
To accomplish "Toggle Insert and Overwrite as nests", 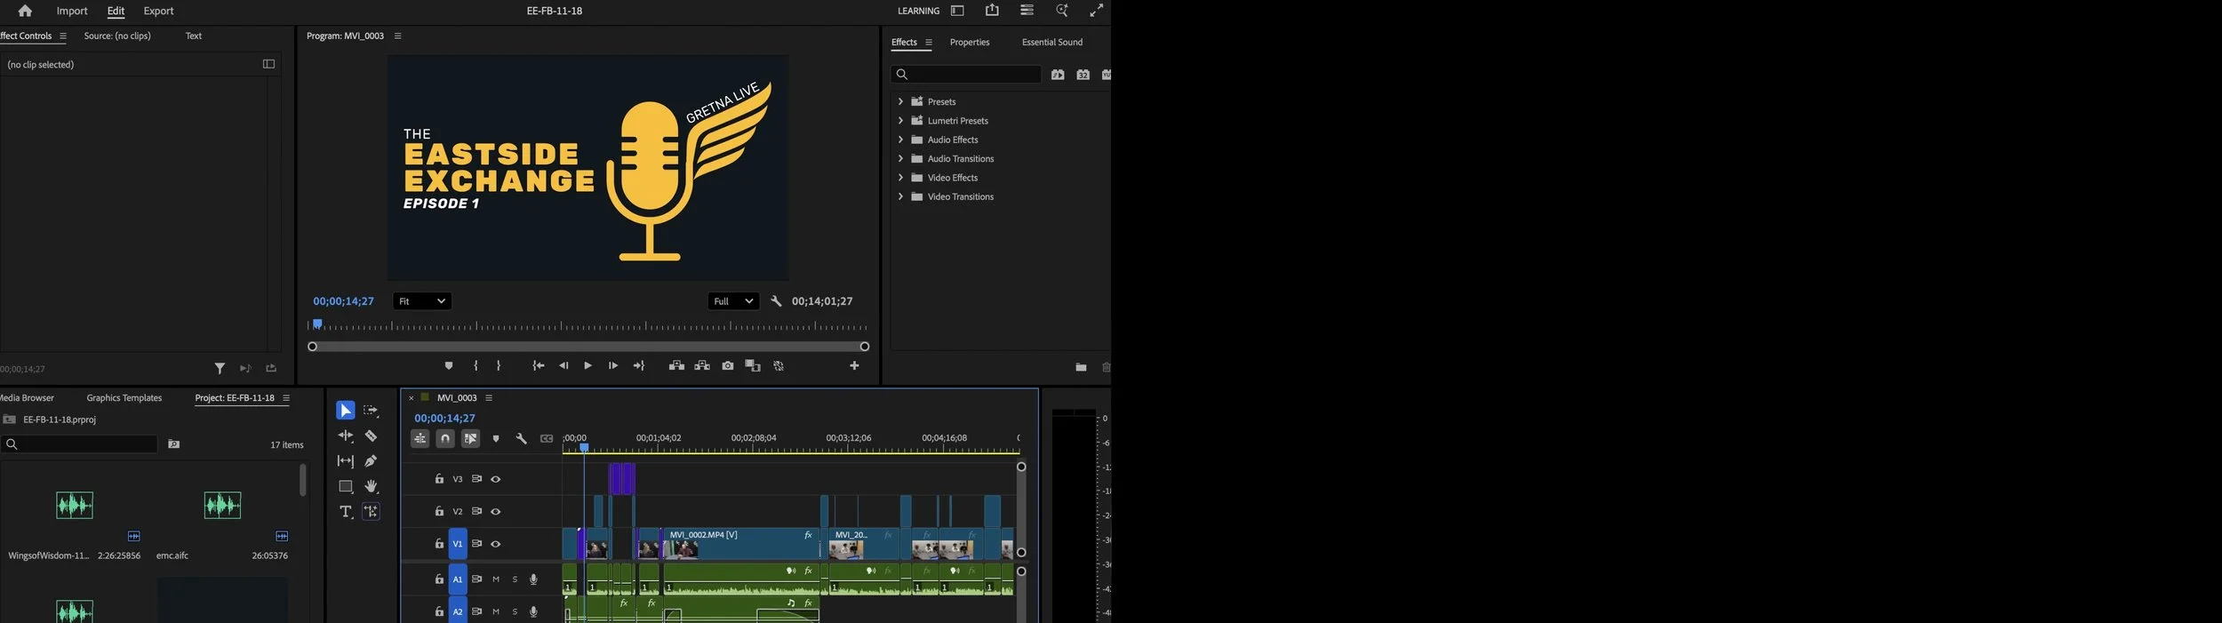I will pos(420,439).
